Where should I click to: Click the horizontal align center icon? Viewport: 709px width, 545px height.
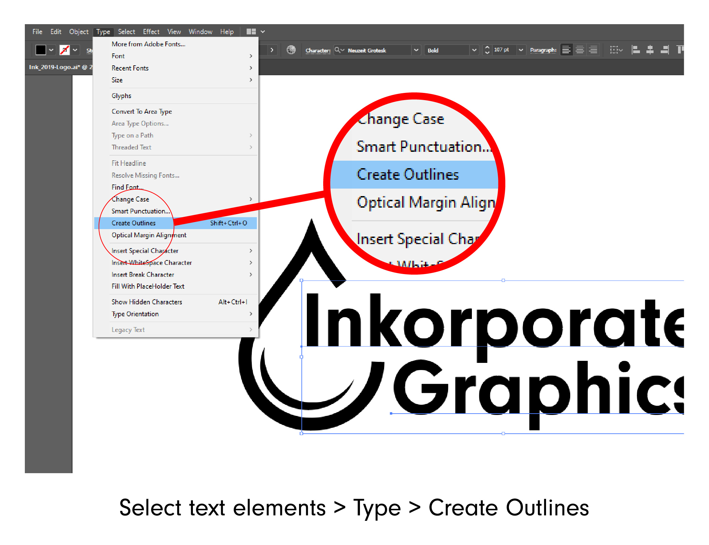point(650,50)
